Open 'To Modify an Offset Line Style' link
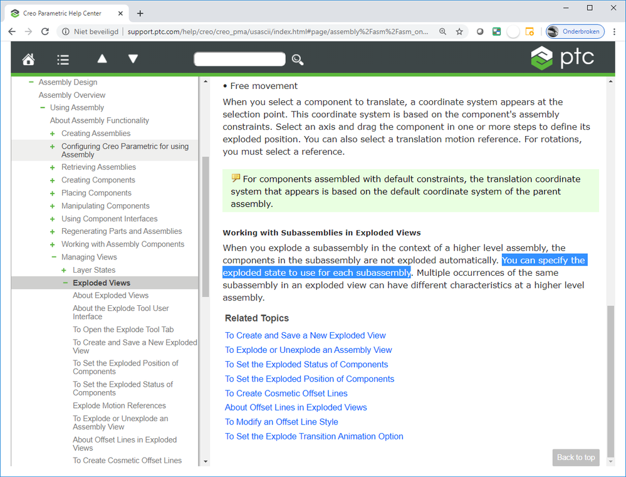This screenshot has height=477, width=626. click(281, 422)
